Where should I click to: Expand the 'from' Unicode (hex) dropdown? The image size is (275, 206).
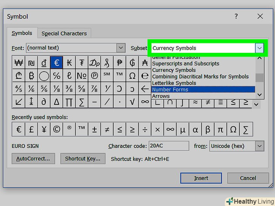point(259,146)
